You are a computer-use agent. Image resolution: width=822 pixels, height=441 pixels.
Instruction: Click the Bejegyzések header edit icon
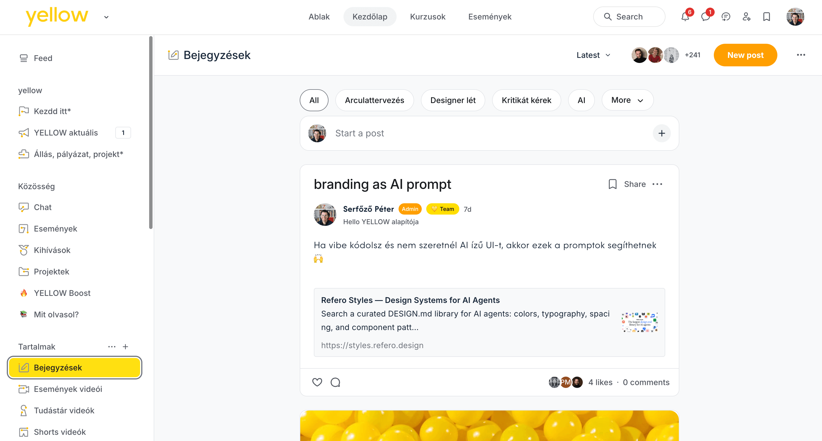coord(173,55)
